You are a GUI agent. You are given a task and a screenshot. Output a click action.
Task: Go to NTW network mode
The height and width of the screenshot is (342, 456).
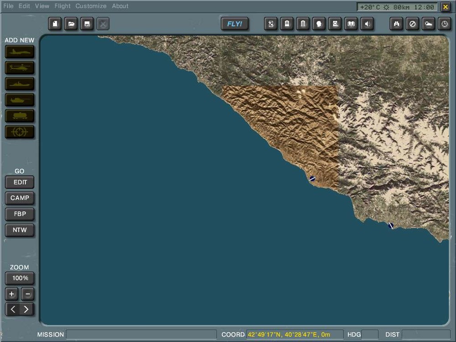[20, 230]
